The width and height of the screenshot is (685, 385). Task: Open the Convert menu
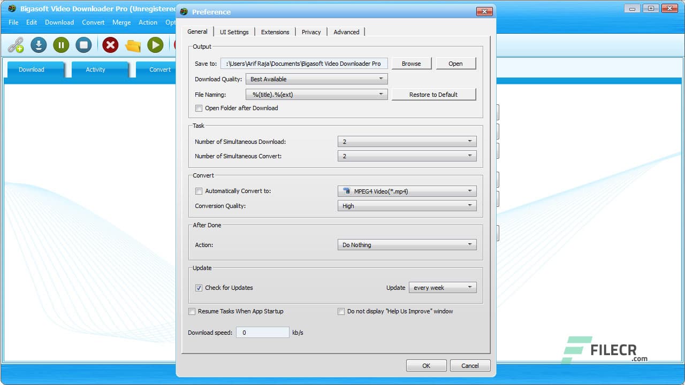[93, 22]
